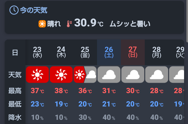Click the cloudy weather icon for Saturday 26

pyautogui.click(x=109, y=75)
